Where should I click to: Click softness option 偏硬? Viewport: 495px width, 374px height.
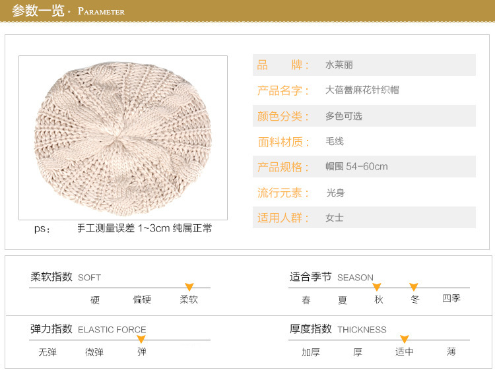[x=142, y=299]
